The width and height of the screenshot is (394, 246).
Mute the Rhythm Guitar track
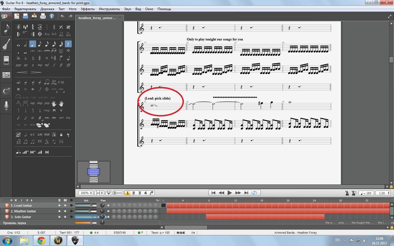[65, 211]
